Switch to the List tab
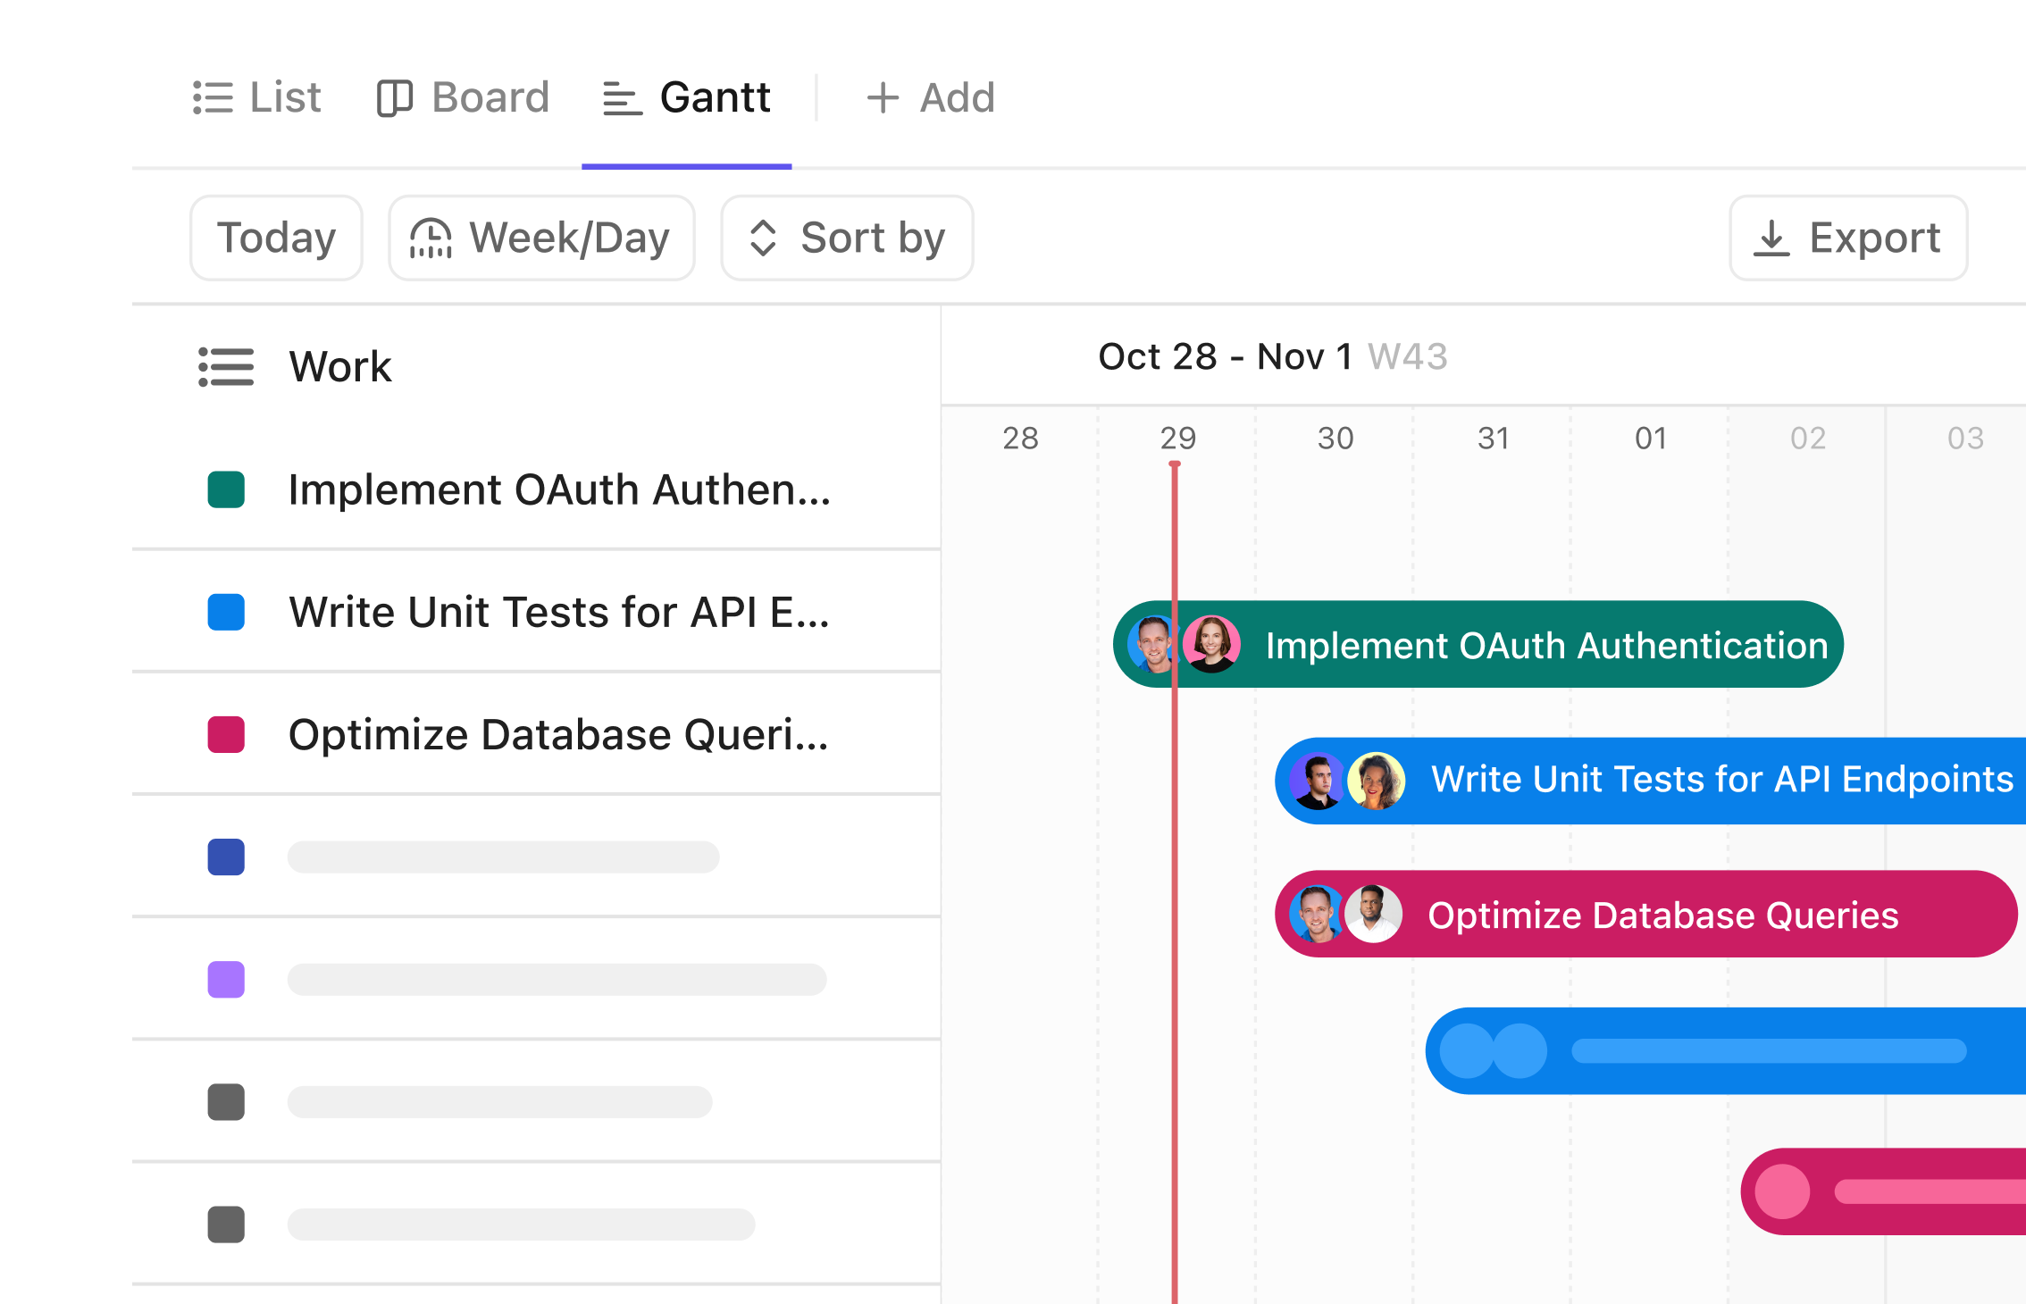Image resolution: width=2026 pixels, height=1304 pixels. [x=257, y=98]
